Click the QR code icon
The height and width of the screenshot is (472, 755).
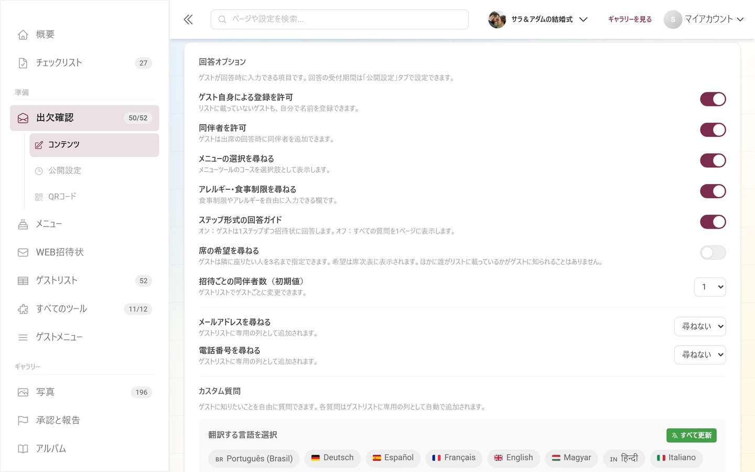click(x=39, y=197)
